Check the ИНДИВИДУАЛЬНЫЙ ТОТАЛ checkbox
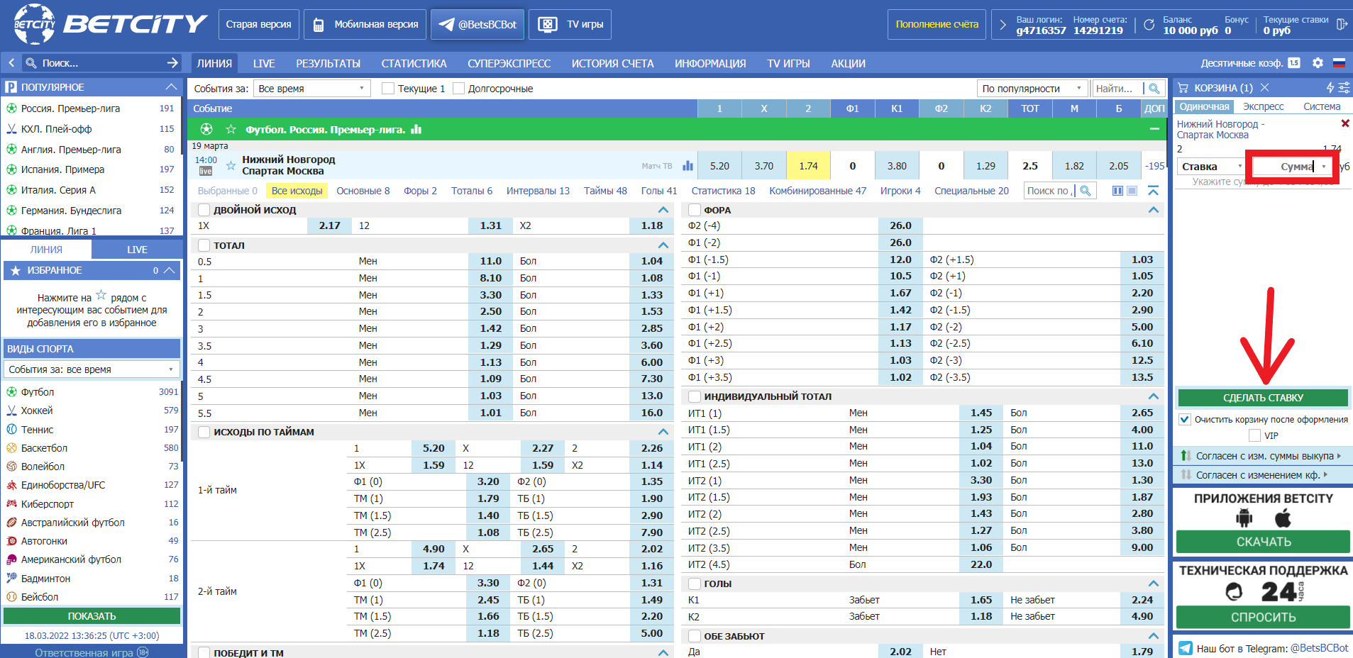This screenshot has width=1353, height=658. click(x=695, y=396)
